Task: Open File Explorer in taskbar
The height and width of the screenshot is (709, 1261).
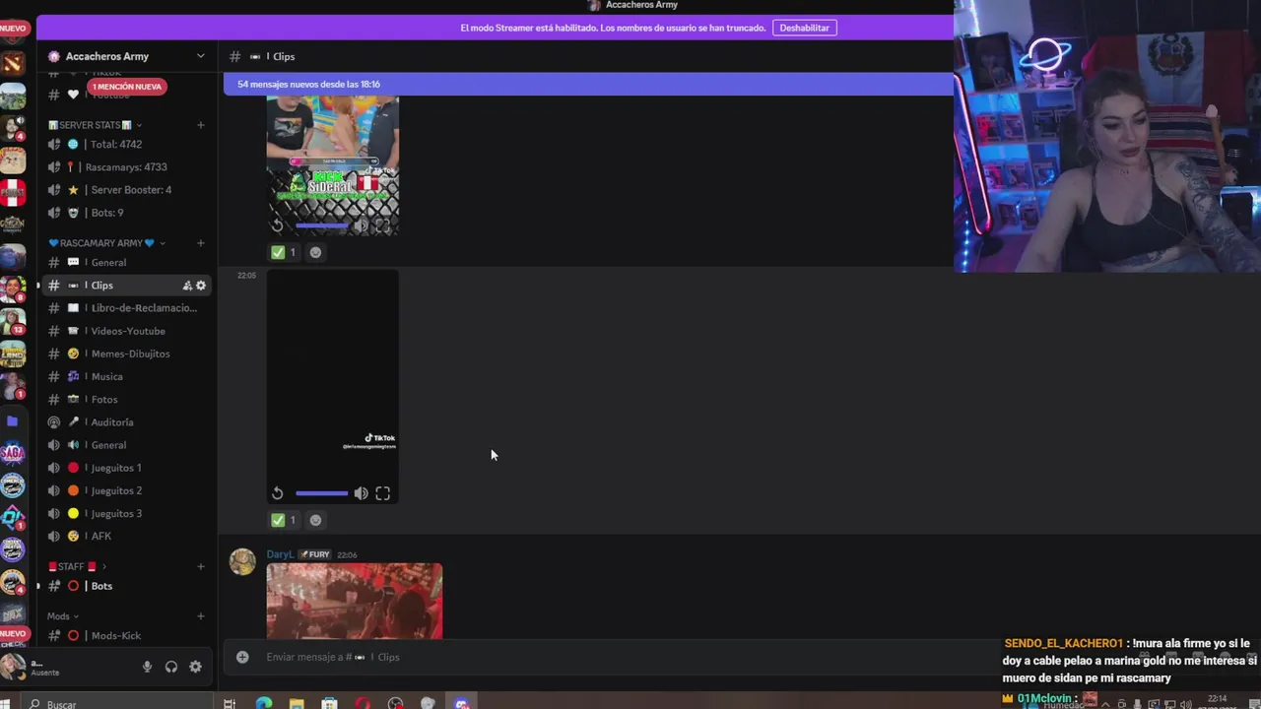Action: (x=297, y=703)
